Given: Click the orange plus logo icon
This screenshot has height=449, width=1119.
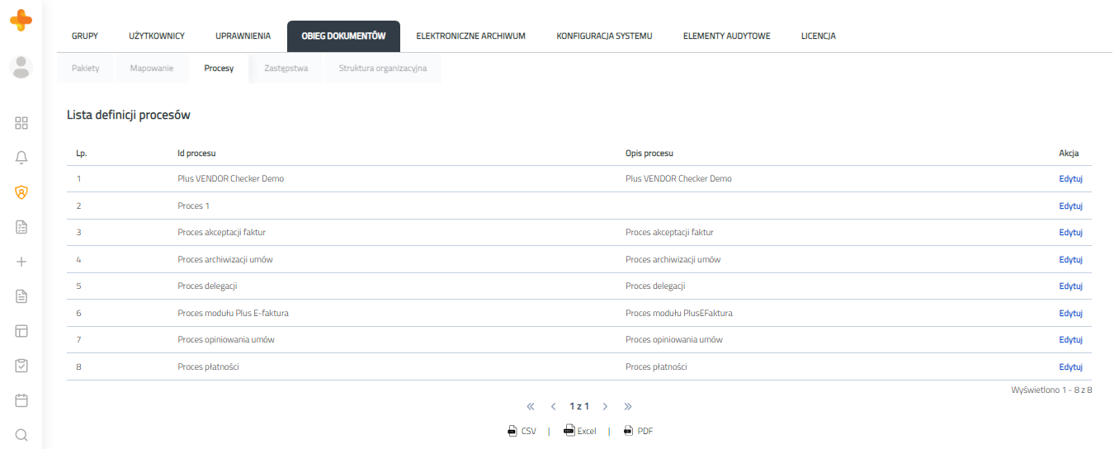Looking at the screenshot, I should coord(21,21).
